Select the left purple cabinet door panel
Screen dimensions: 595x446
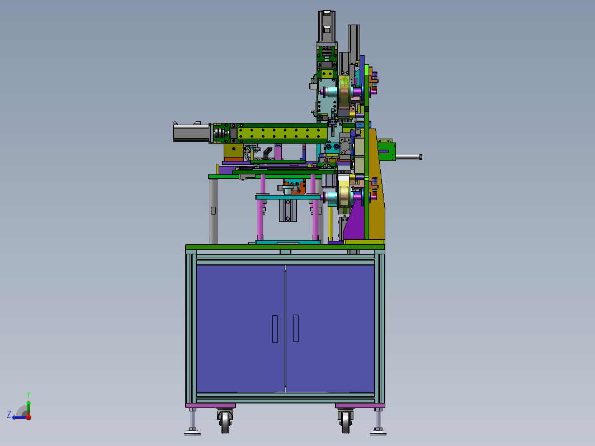[240, 329]
